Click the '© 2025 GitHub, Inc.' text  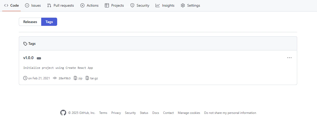click(x=82, y=113)
